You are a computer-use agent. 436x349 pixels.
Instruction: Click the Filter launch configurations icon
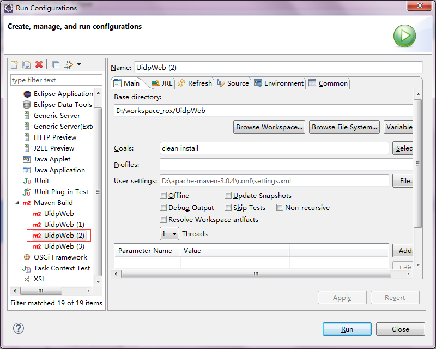click(x=69, y=64)
